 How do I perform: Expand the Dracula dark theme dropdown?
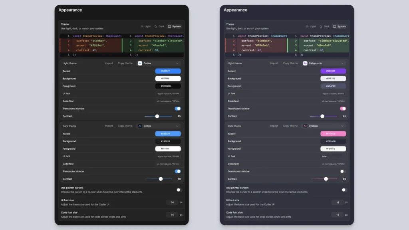[x=324, y=126]
